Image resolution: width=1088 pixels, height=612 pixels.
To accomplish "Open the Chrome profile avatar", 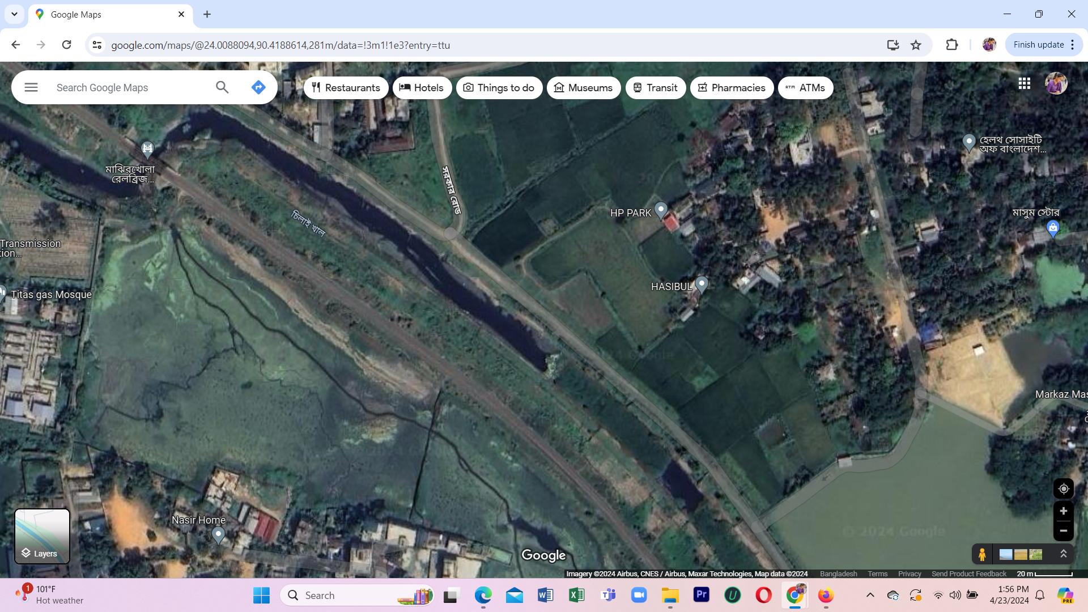I will coord(989,45).
